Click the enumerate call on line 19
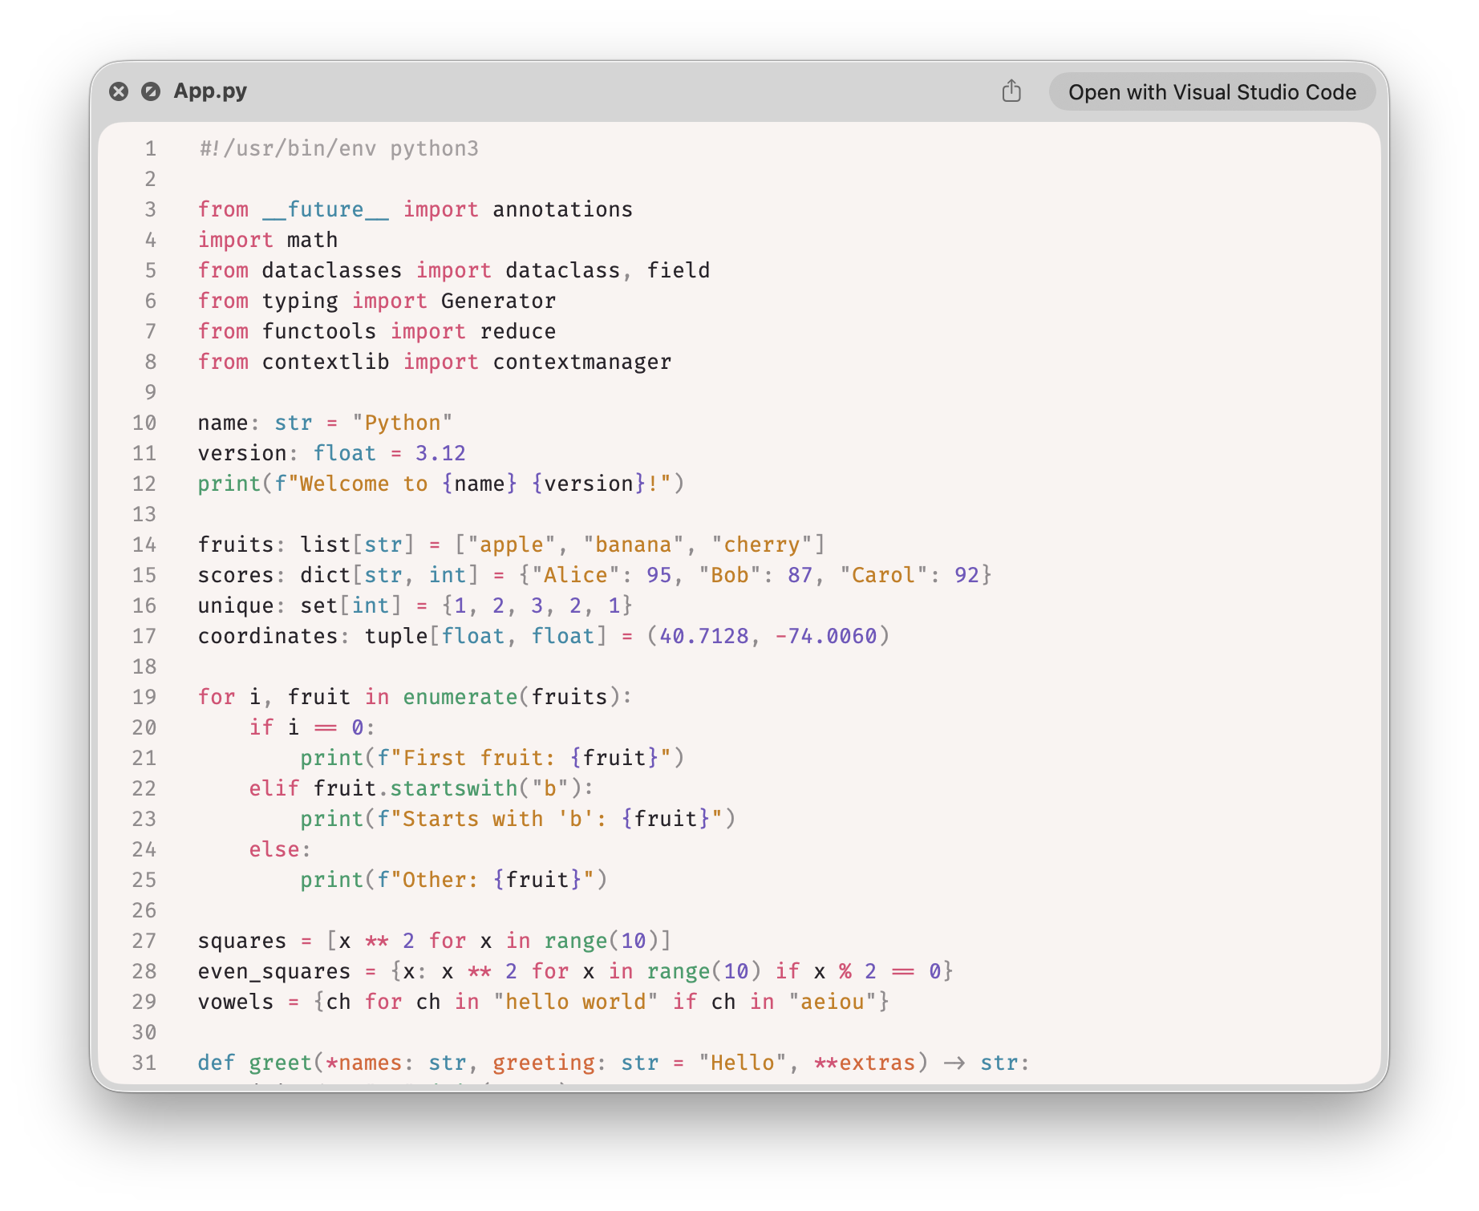This screenshot has width=1479, height=1211. [460, 696]
